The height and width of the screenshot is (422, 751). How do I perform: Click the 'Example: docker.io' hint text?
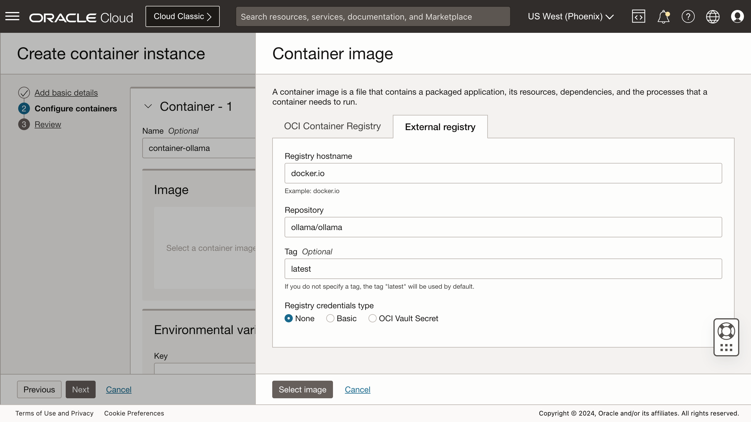312,191
